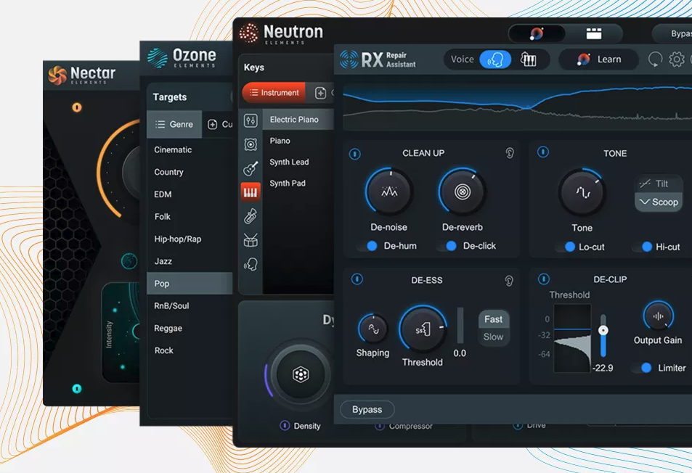Click the Shaping knob in De-Ess

tap(373, 329)
